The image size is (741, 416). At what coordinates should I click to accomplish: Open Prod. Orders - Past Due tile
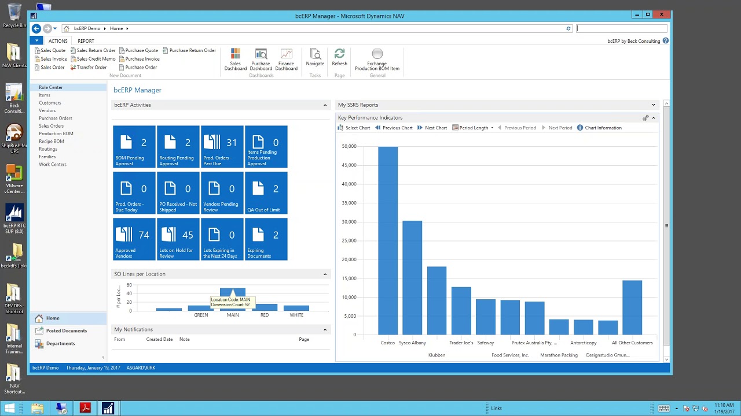(x=222, y=147)
